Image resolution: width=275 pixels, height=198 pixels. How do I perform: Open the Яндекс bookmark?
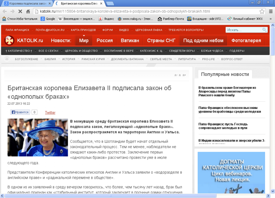tap(106, 19)
